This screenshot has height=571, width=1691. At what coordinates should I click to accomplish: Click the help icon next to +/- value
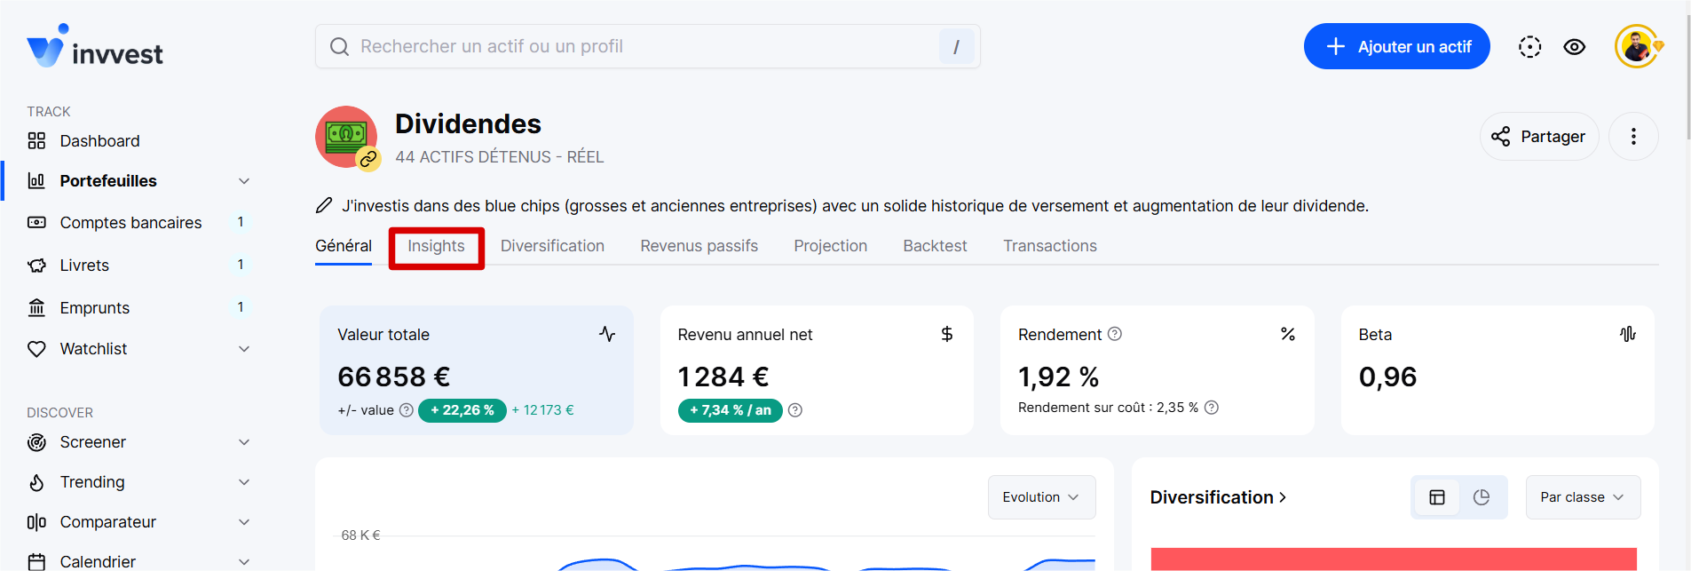click(x=406, y=410)
